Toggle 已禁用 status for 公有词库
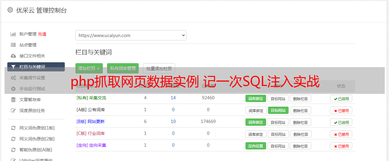 341,110
